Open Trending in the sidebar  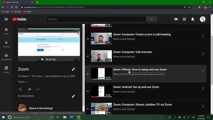coord(6,44)
